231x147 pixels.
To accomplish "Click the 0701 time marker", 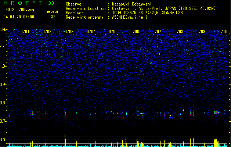I will coord(25,32).
